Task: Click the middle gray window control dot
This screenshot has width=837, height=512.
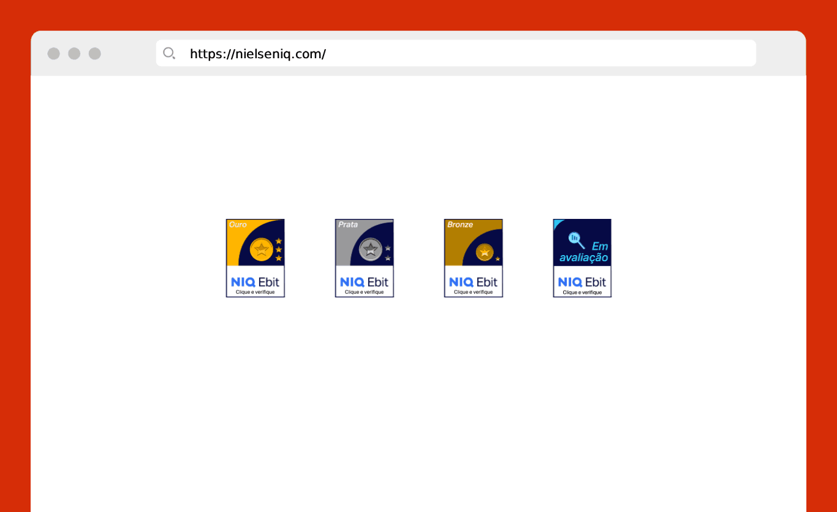Action: tap(74, 53)
